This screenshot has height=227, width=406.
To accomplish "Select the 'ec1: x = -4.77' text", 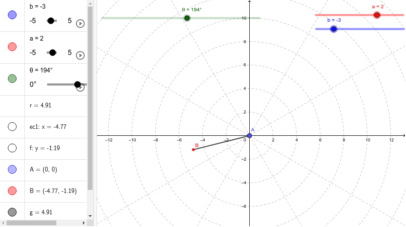I will click(48, 127).
